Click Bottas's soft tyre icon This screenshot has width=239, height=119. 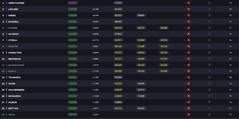pyautogui.click(x=189, y=108)
